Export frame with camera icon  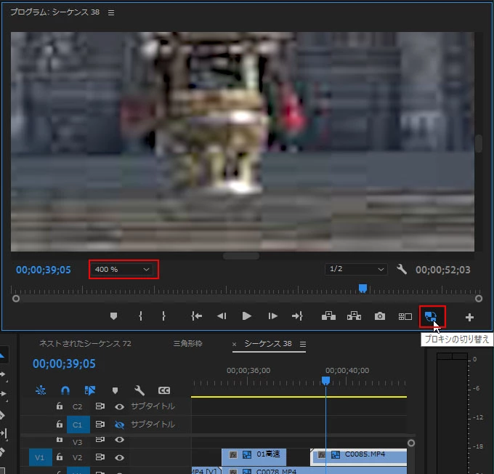click(380, 316)
